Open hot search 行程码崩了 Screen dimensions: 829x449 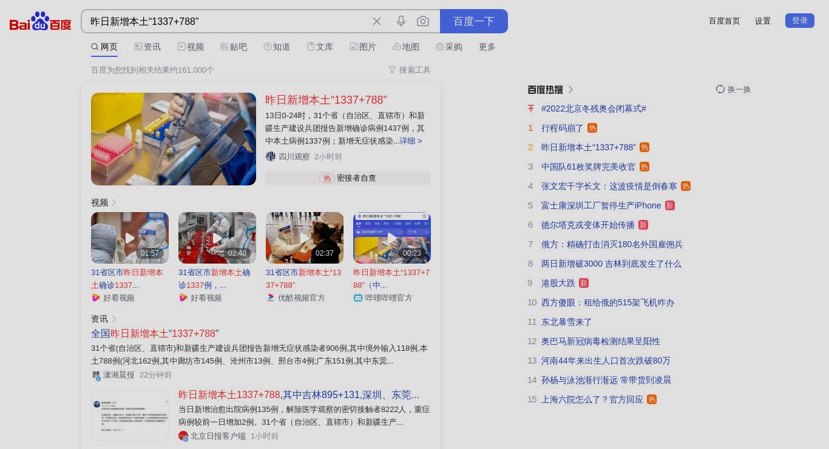[x=562, y=128]
